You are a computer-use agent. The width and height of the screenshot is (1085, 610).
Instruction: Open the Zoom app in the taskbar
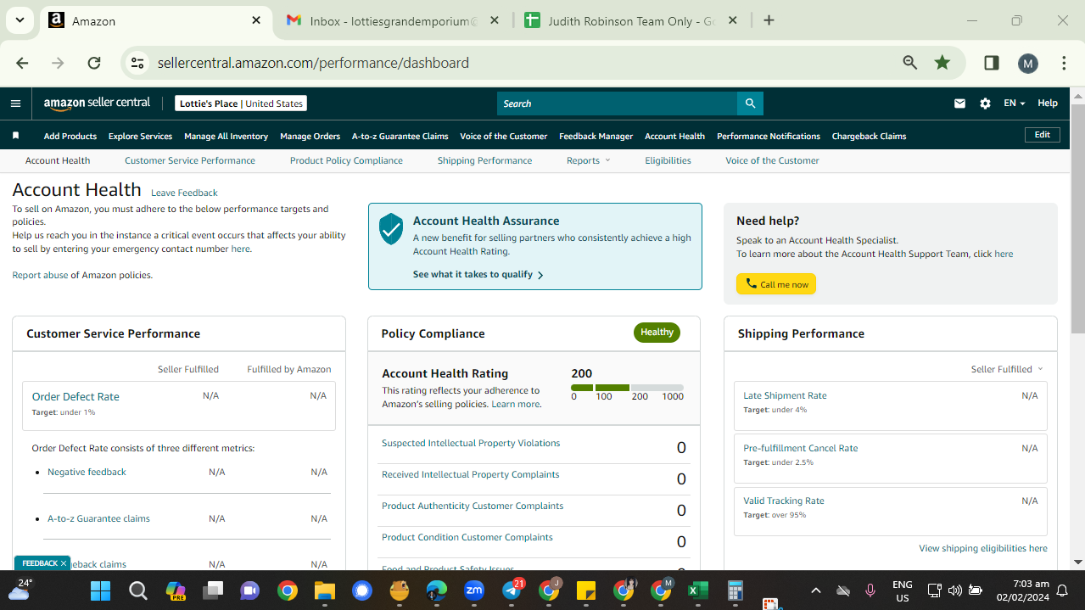pos(474,590)
